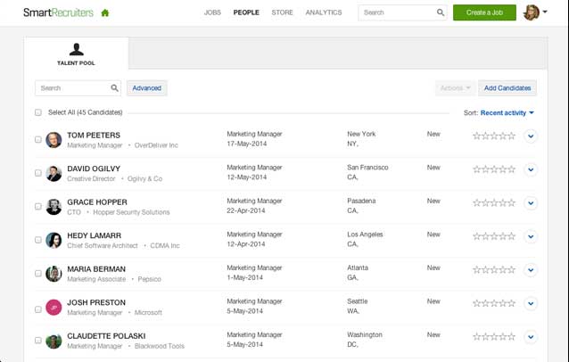The image size is (569, 362).
Task: Click 'Hopper Security Solutions' company text
Action: 131,212
